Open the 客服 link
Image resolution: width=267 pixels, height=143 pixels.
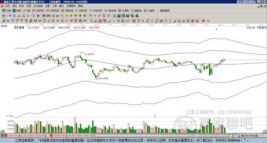[240, 2]
